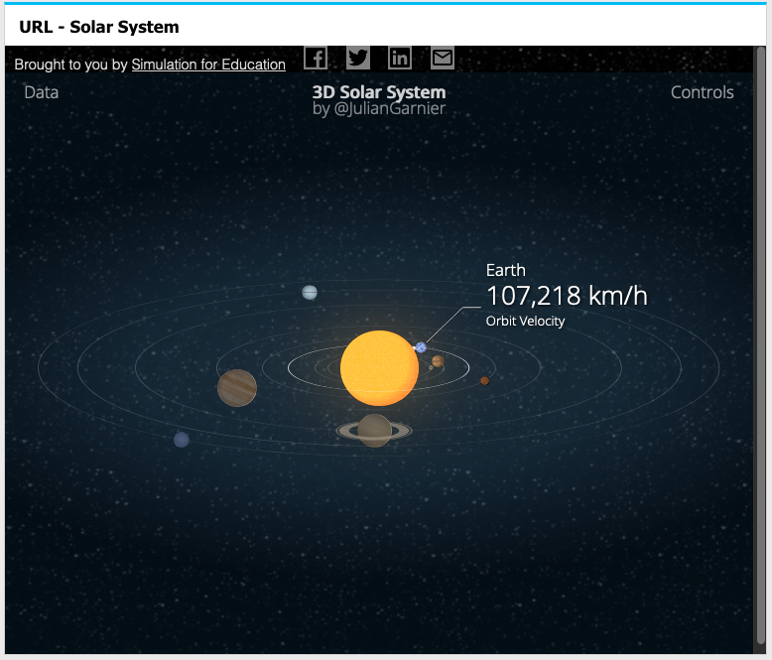Image resolution: width=772 pixels, height=660 pixels.
Task: Click the Earth label text
Action: point(506,270)
